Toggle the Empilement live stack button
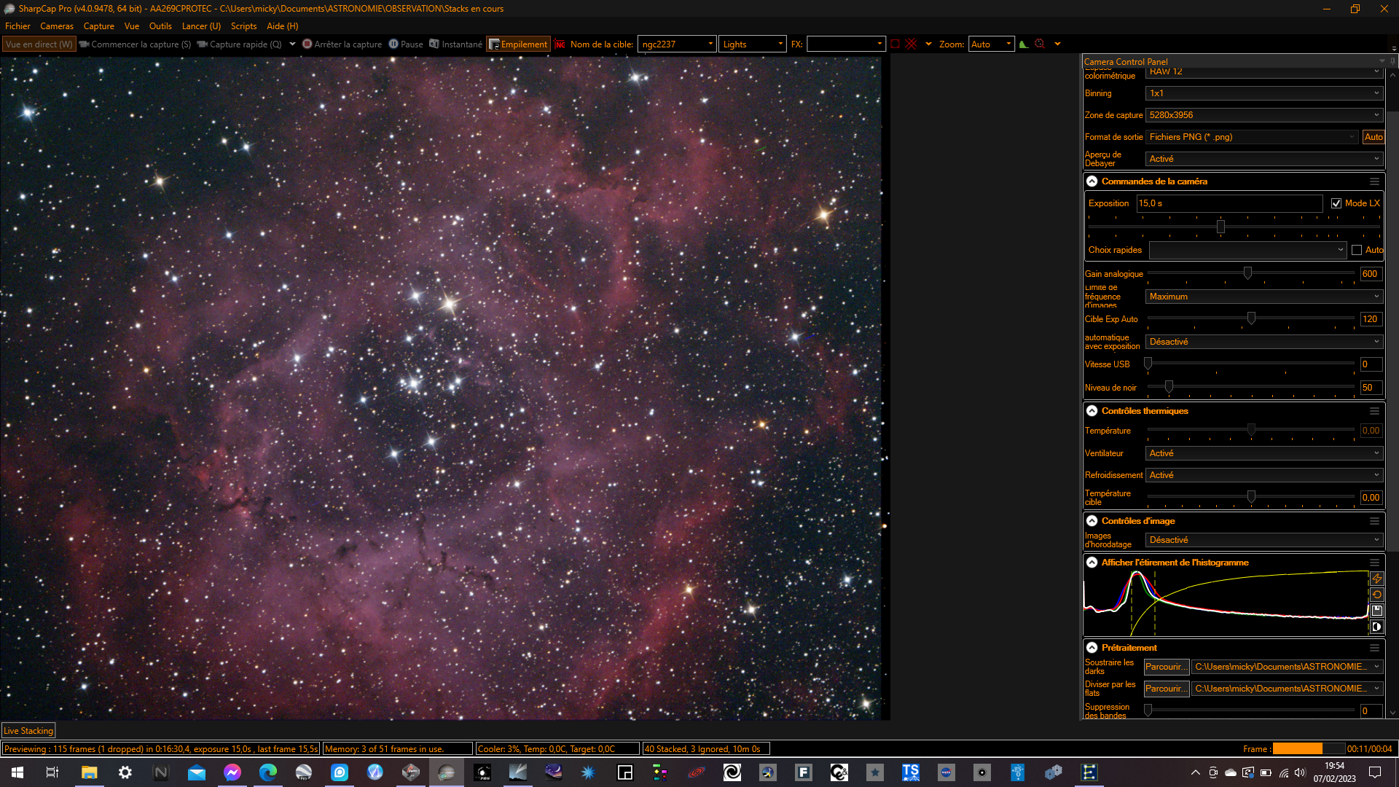Image resolution: width=1399 pixels, height=787 pixels. point(518,44)
